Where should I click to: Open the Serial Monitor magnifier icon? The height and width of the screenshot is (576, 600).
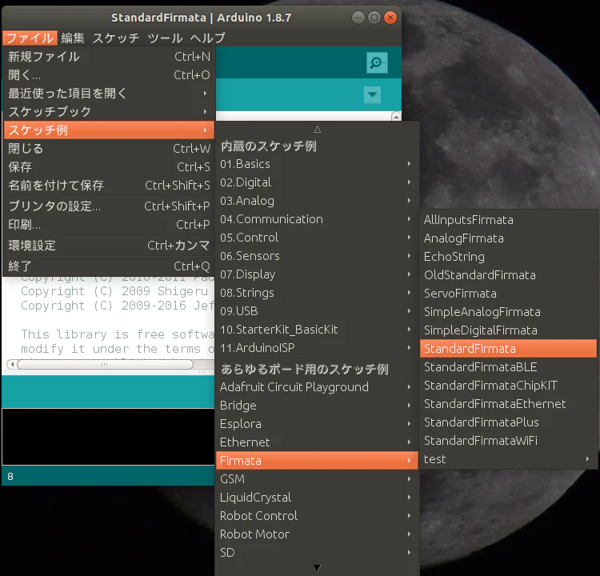point(377,62)
